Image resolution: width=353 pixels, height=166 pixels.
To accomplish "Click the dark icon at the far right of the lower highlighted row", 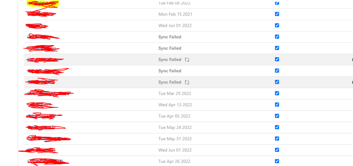I will pos(352,82).
